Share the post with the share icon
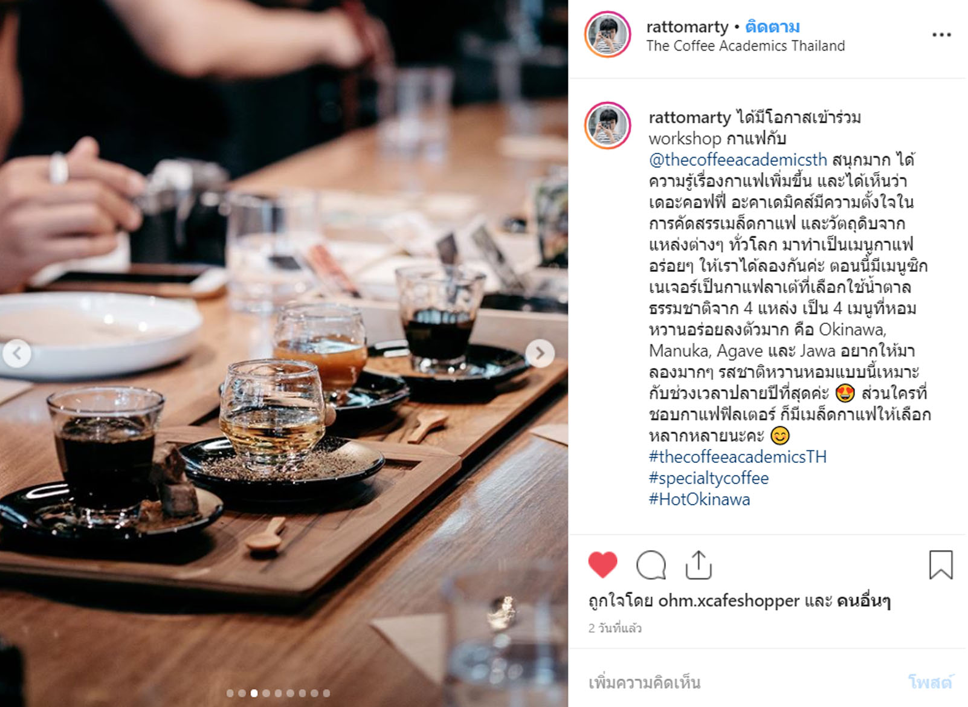968x707 pixels. pyautogui.click(x=698, y=565)
